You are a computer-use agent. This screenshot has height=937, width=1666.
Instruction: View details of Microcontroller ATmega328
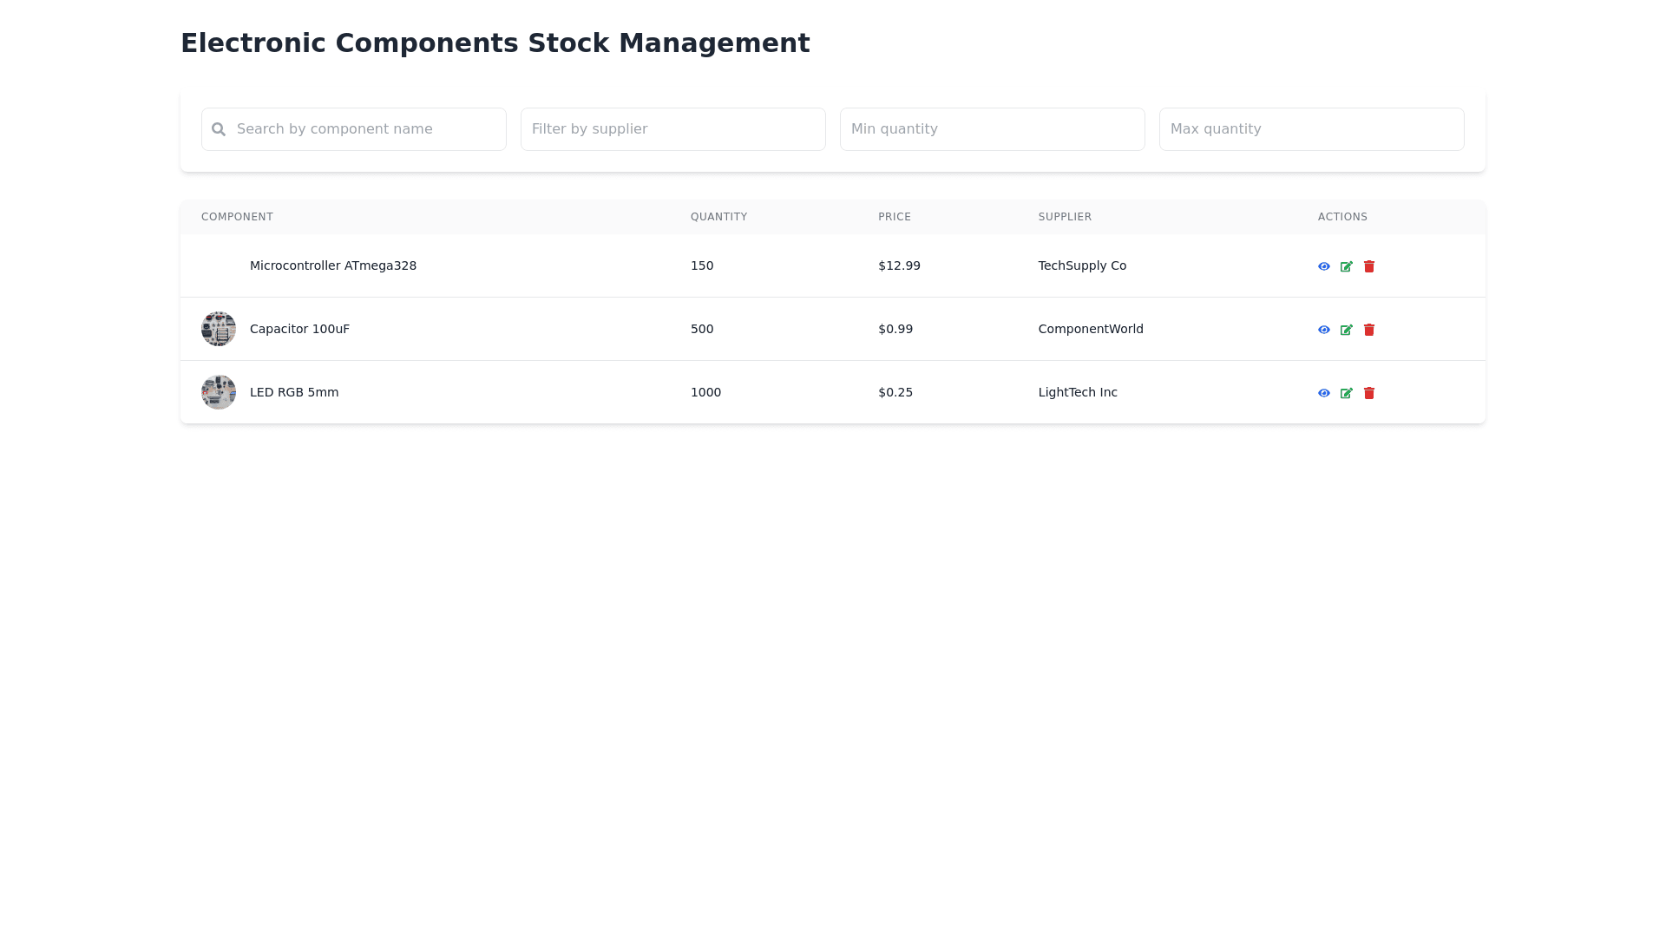(x=1323, y=266)
